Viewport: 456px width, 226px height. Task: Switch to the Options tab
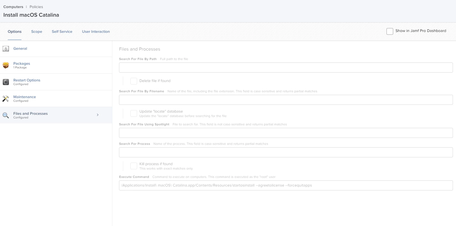[x=14, y=31]
